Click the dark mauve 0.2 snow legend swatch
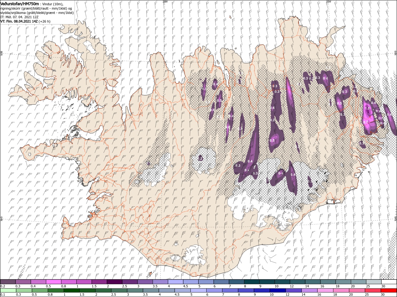Viewport: 397px width, 297px height. [x=8, y=282]
